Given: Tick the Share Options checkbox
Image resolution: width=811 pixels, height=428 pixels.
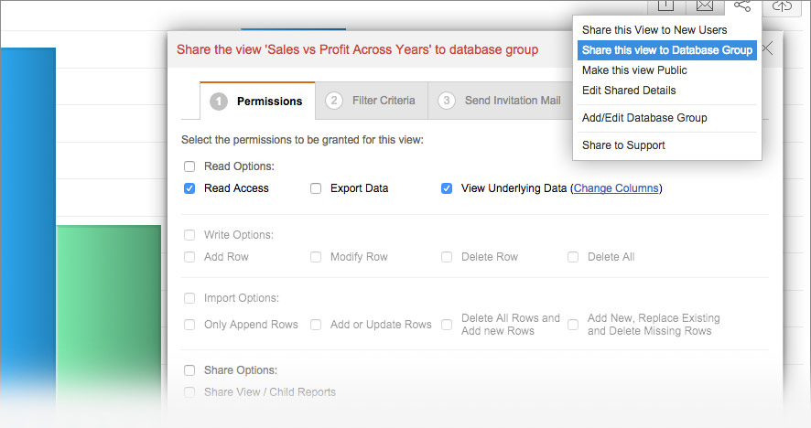Looking at the screenshot, I should click(189, 370).
